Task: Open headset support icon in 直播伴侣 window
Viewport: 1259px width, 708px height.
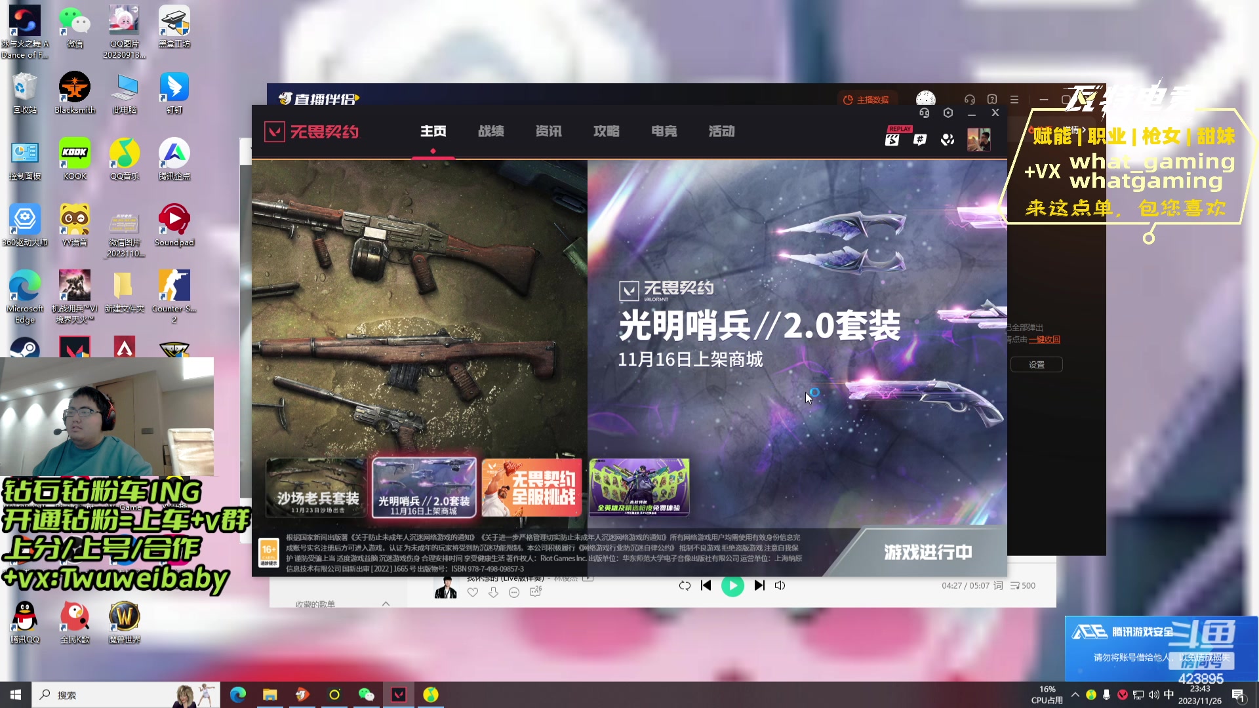Action: 970,100
